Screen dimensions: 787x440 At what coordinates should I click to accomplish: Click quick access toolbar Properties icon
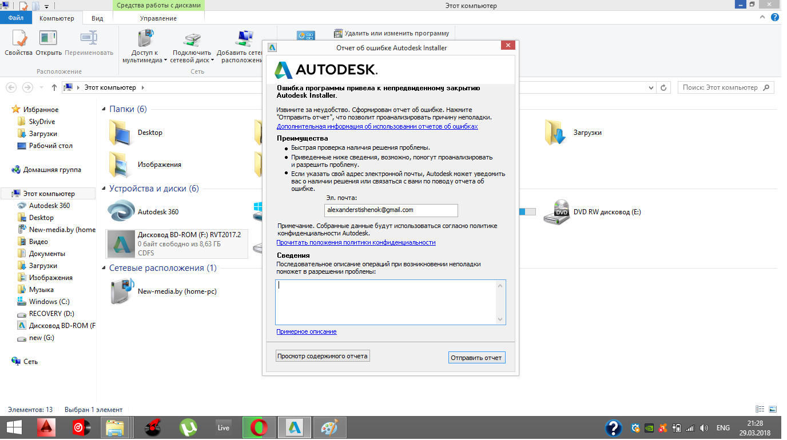pos(23,6)
